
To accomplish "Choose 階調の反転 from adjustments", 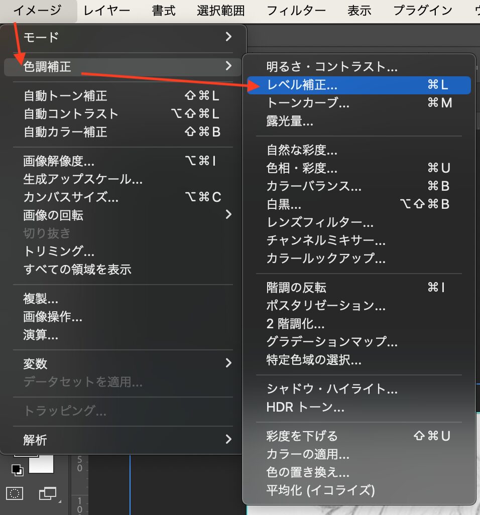I will (x=296, y=287).
